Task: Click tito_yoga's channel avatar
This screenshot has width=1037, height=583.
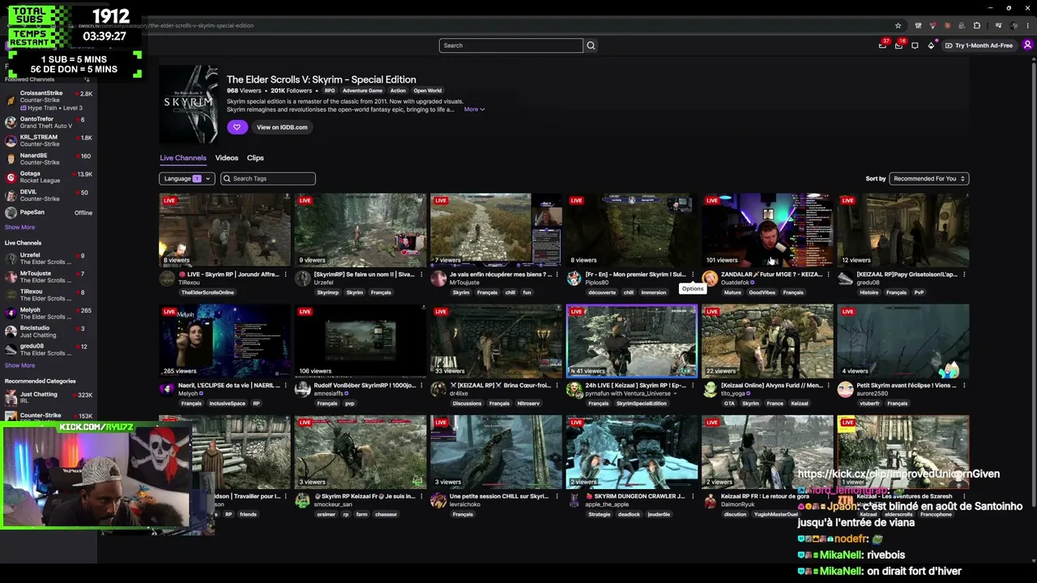Action: [710, 389]
